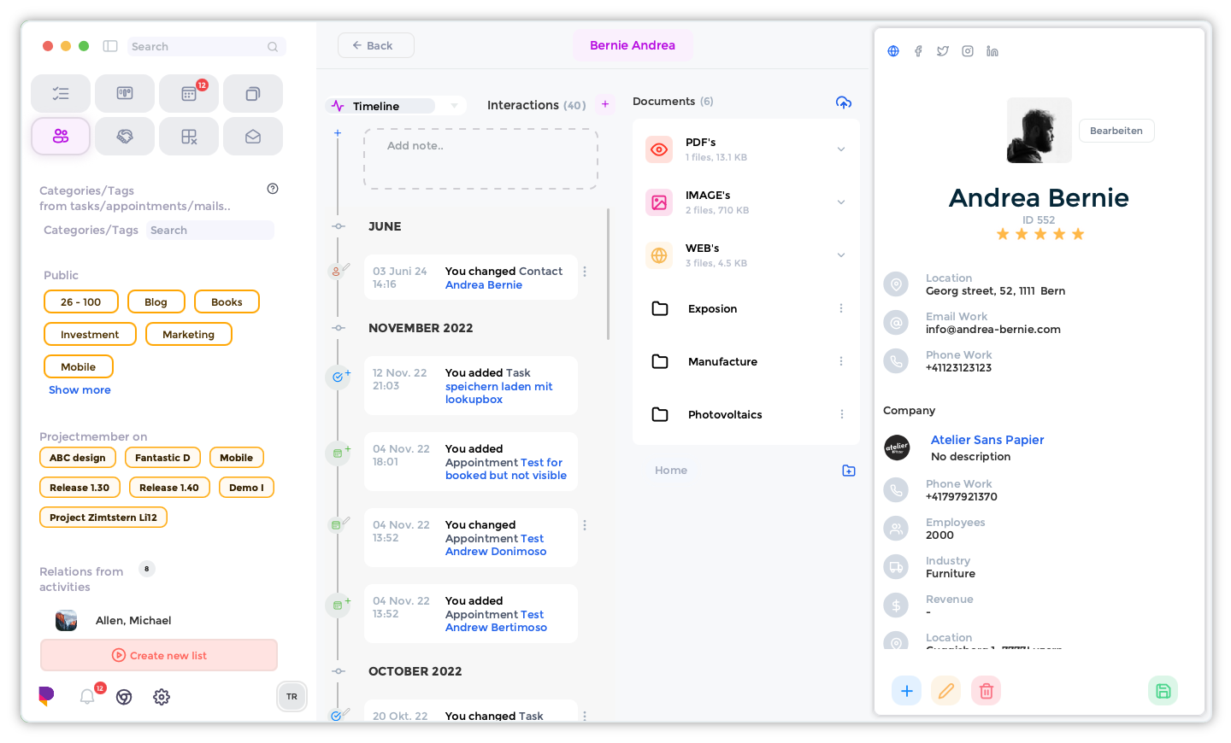Screen dimensions: 1231x743
Task: Select the Interactions tab
Action: coord(536,105)
